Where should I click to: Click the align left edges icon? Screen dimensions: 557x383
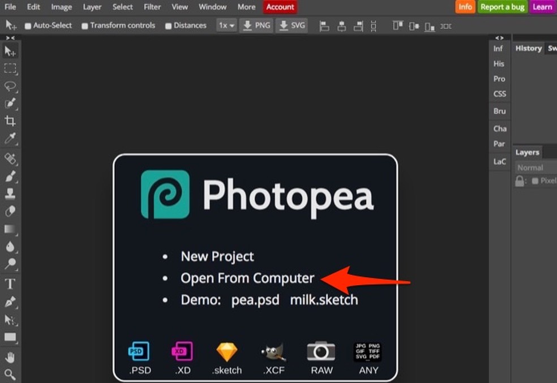pyautogui.click(x=324, y=25)
